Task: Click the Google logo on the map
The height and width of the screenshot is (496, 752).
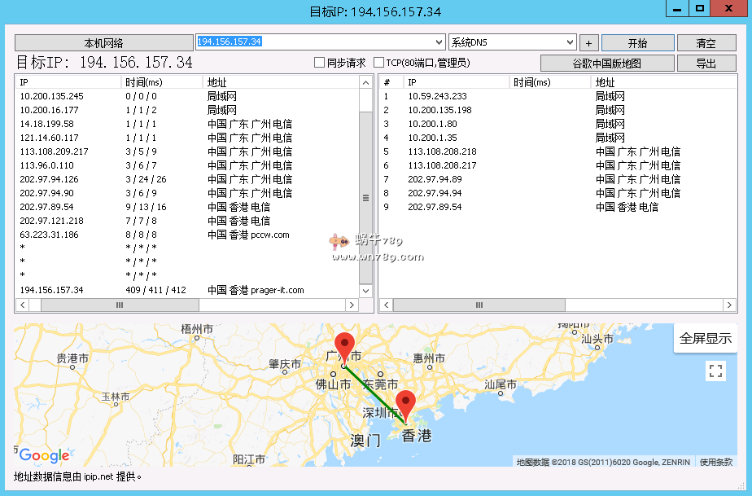Action: [44, 455]
